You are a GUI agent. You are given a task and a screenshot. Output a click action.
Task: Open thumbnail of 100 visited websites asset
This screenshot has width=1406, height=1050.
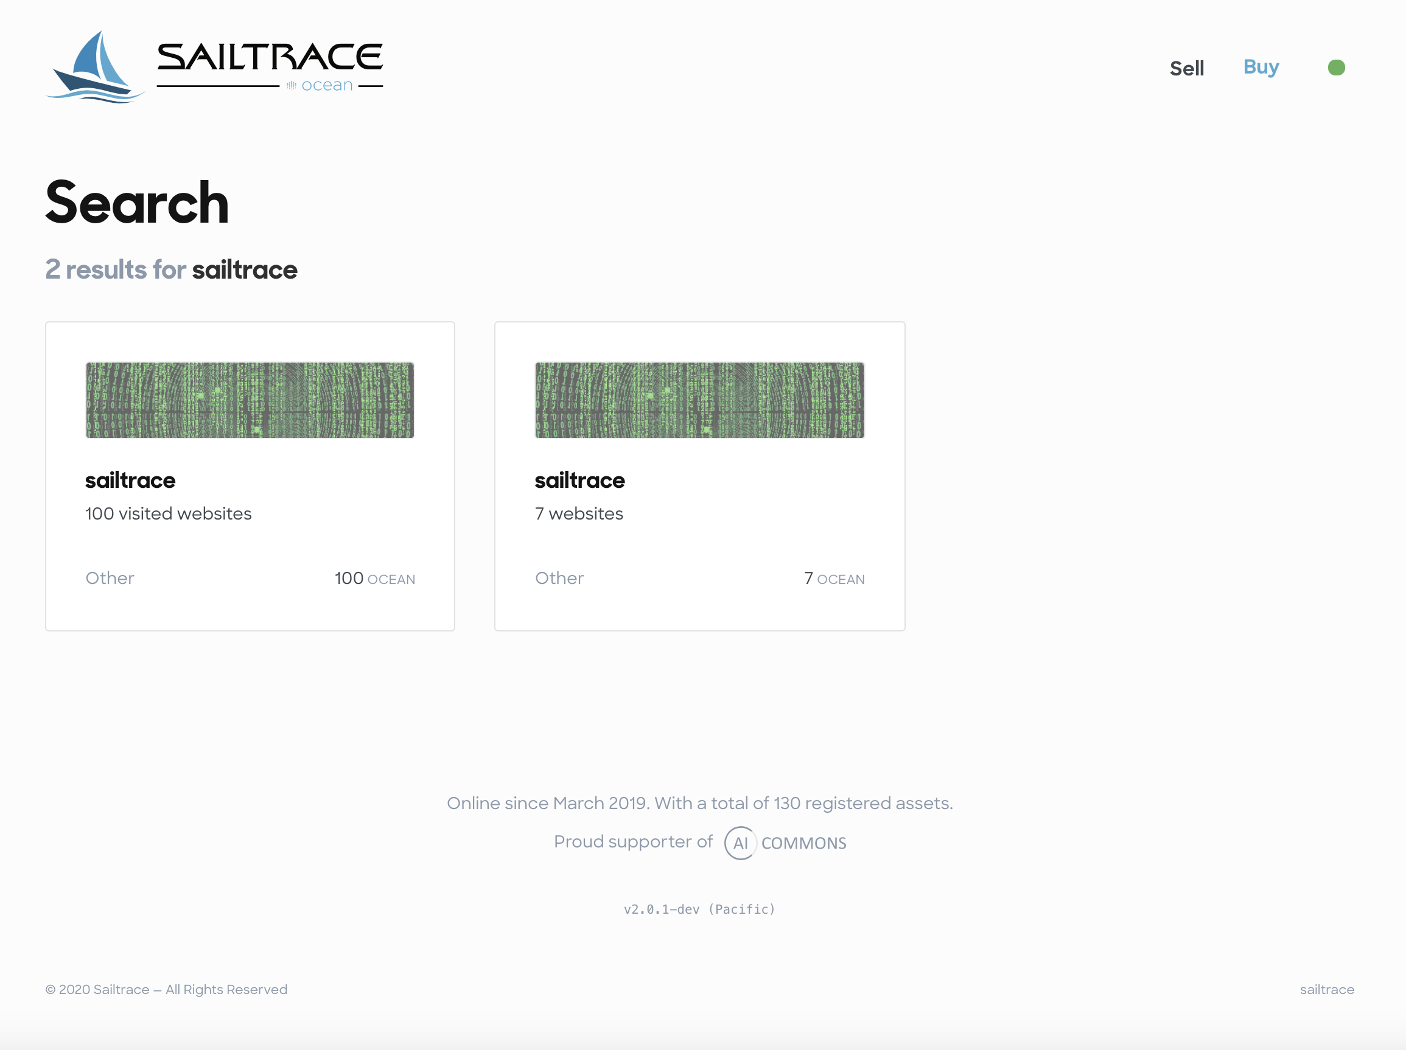pos(250,400)
